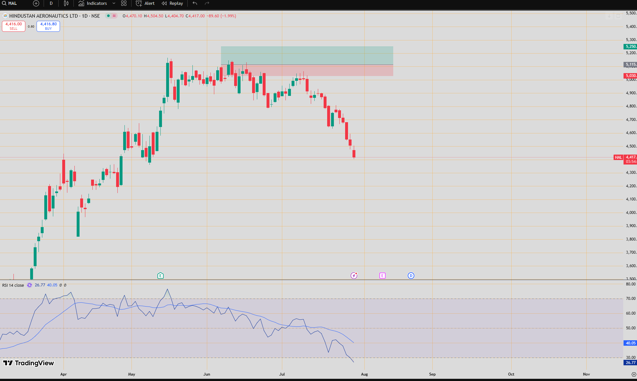Click the TradingView logo
Screen dimensions: 637x381
pyautogui.click(x=29, y=363)
